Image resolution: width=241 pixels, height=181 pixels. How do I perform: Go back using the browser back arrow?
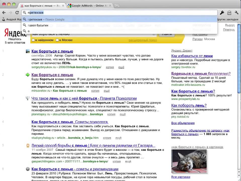4,13
